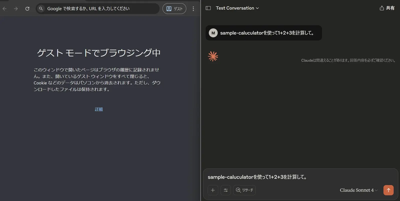400x201 pixels.
Task: Open Chrome's three-dot menu
Action: coord(193,9)
